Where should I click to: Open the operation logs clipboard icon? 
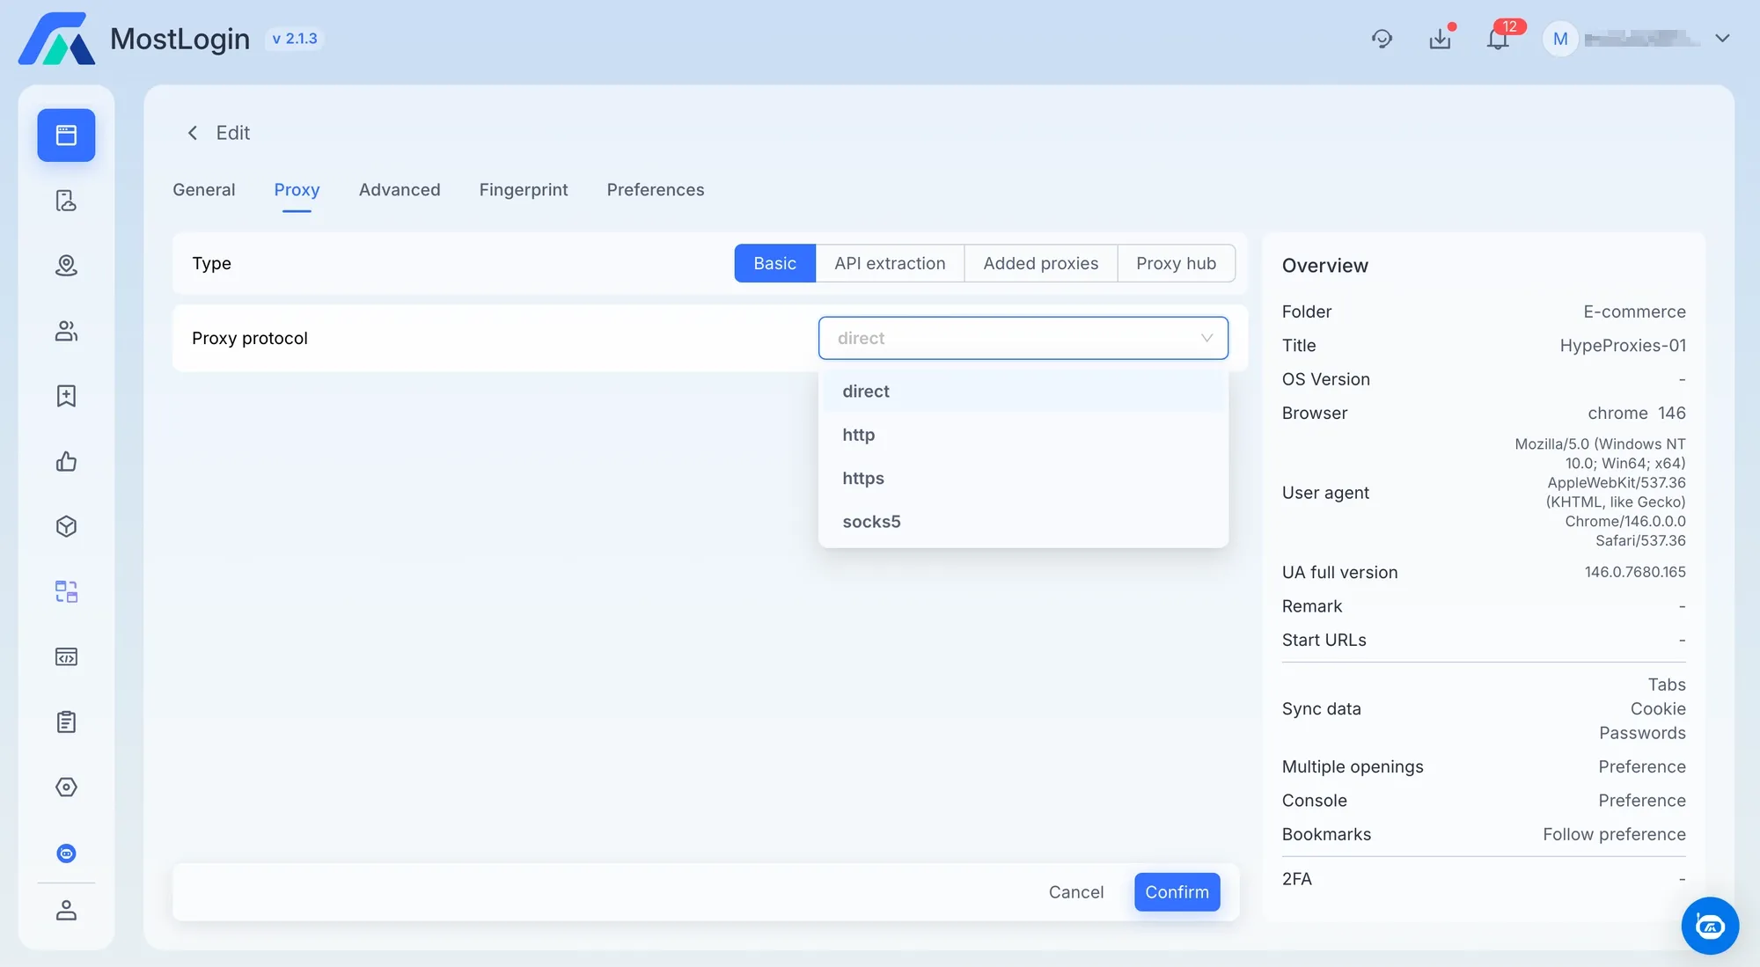tap(66, 722)
